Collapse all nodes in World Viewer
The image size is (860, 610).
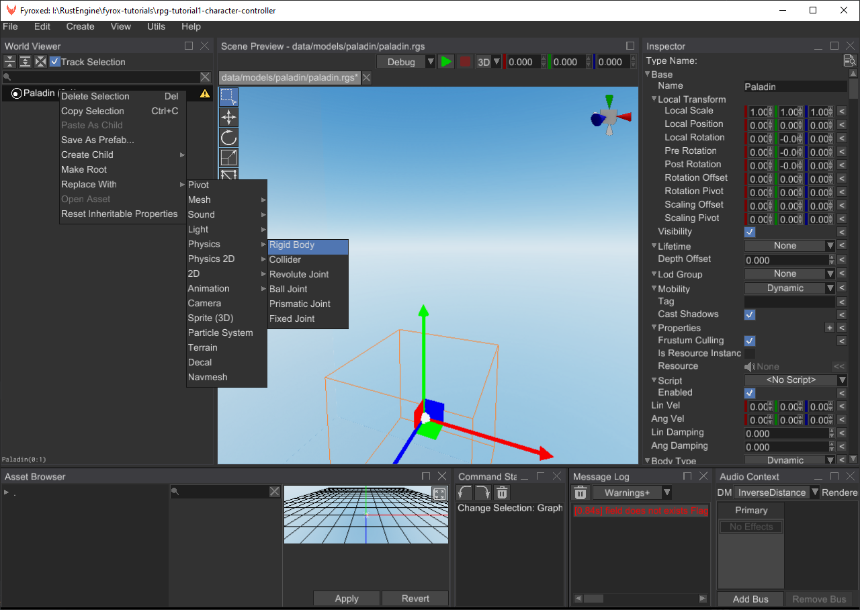[10, 62]
